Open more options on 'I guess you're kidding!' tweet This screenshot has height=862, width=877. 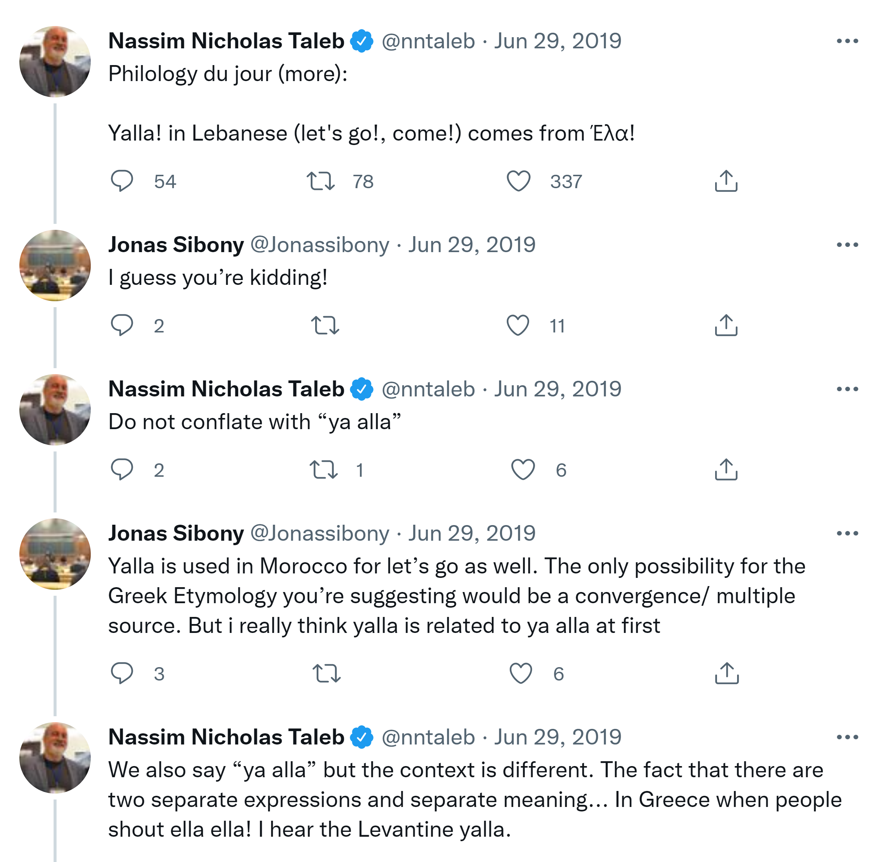point(847,245)
